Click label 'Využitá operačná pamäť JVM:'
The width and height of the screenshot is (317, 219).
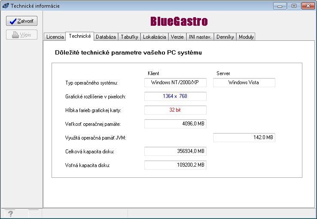pos(96,138)
